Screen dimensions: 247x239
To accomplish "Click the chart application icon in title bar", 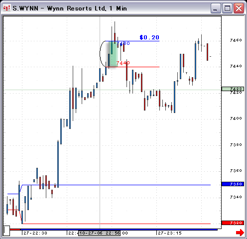I will click(x=7, y=8).
